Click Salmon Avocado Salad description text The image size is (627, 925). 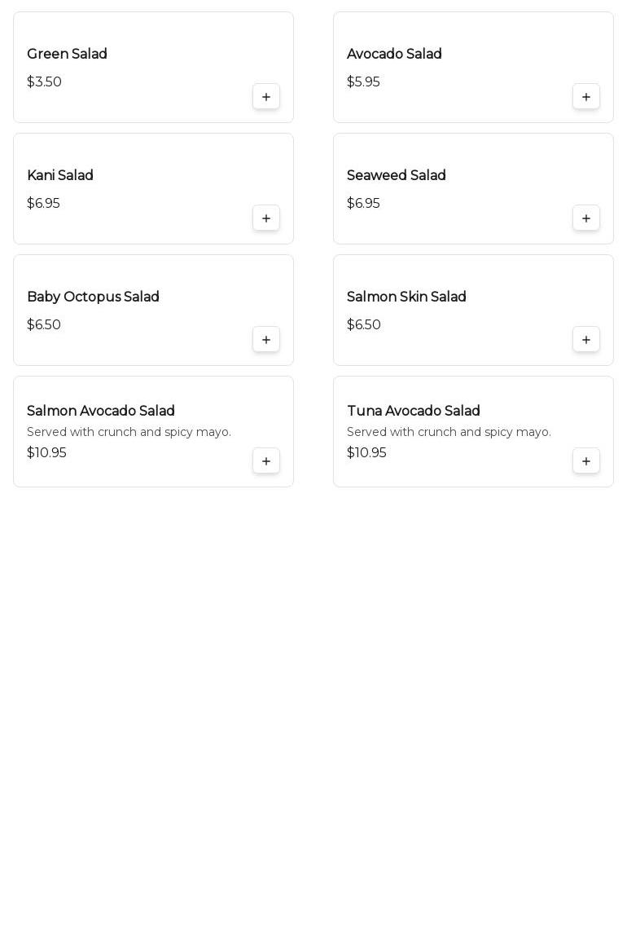coord(129,432)
